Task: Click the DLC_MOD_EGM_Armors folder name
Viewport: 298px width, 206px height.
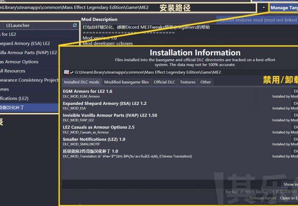Action: click(81, 97)
